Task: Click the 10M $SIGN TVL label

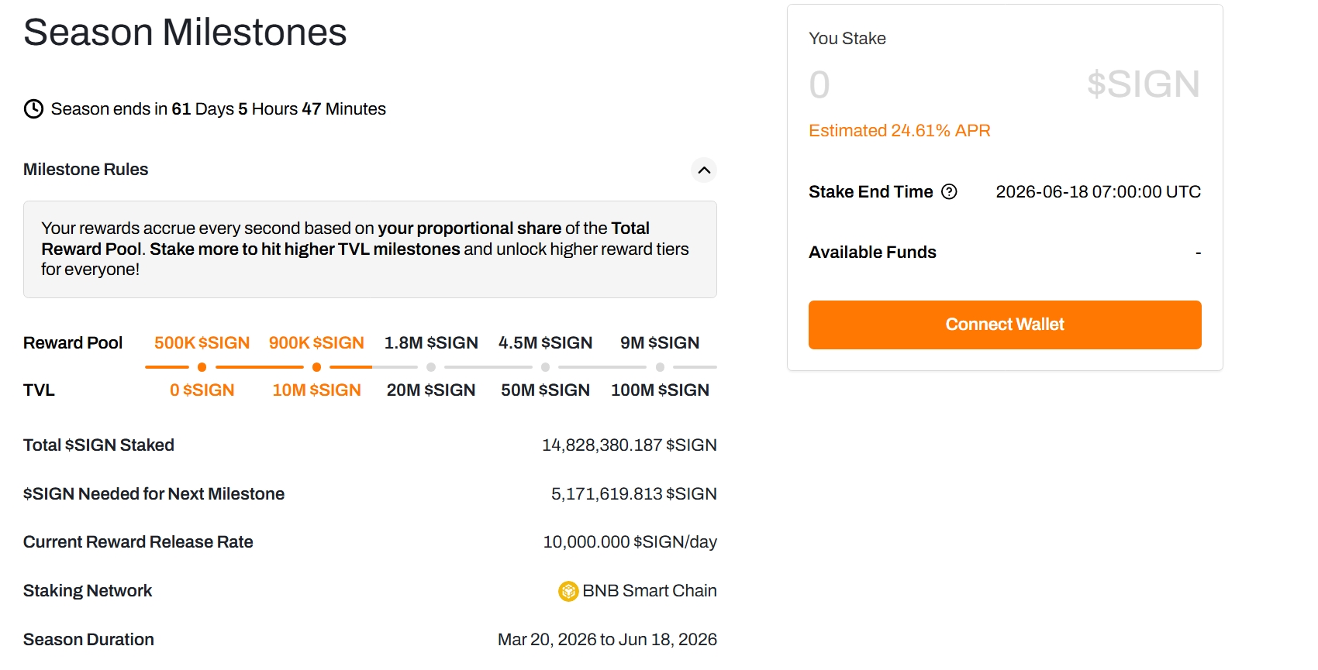Action: (316, 390)
